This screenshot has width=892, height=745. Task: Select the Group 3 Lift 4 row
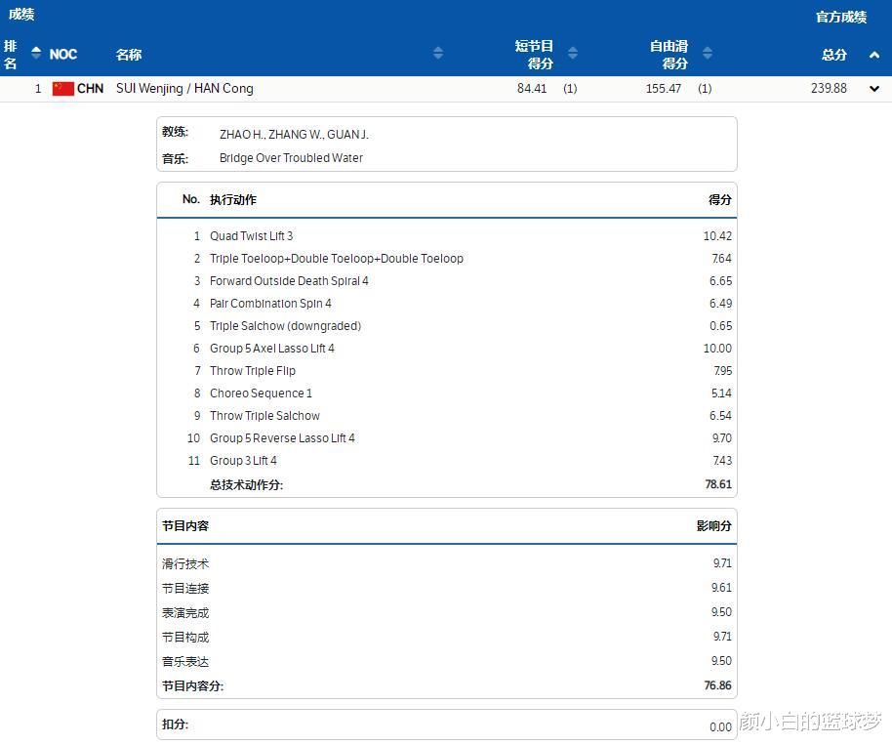click(x=447, y=461)
